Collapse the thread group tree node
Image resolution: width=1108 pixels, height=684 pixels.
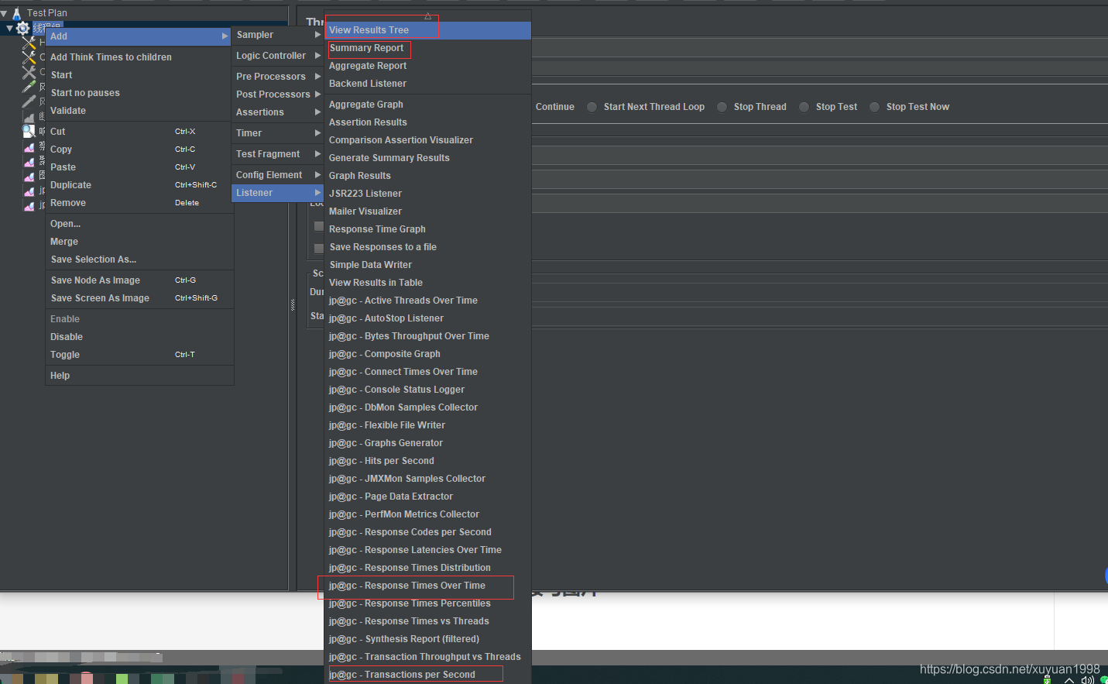pyautogui.click(x=9, y=29)
